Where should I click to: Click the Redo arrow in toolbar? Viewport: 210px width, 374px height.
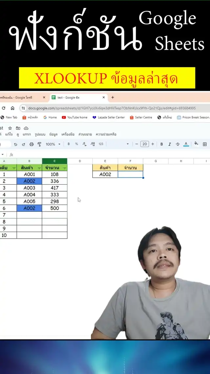pos(23,144)
